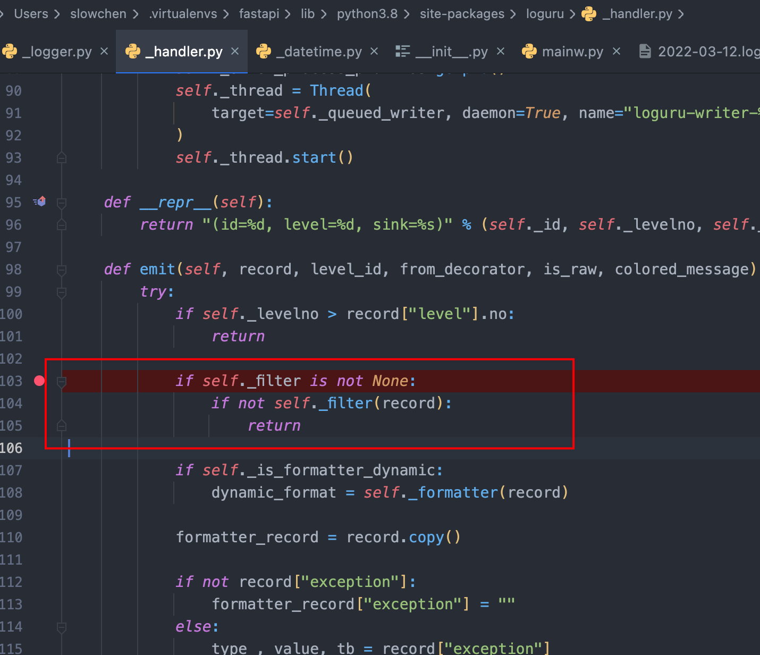760x655 pixels.
Task: Click loguru in the breadcrumb navigation
Action: click(545, 14)
